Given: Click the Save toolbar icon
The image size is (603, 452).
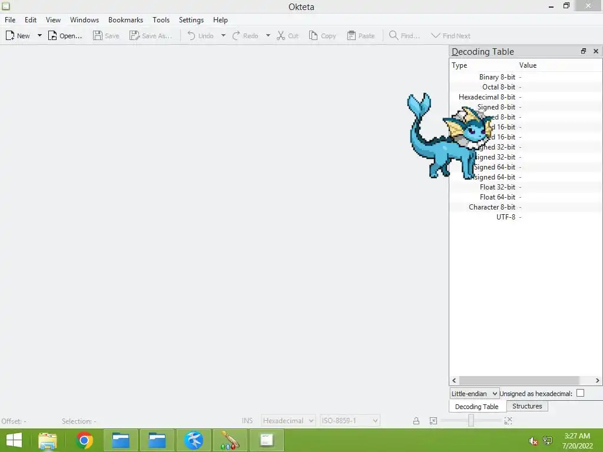Looking at the screenshot, I should pos(98,36).
